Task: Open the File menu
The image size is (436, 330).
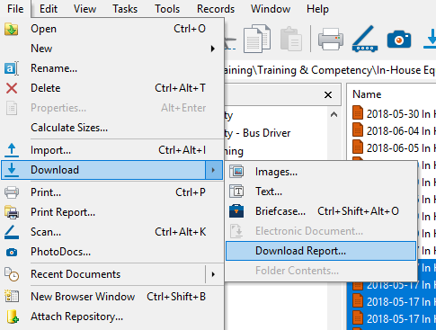Action: [x=15, y=9]
